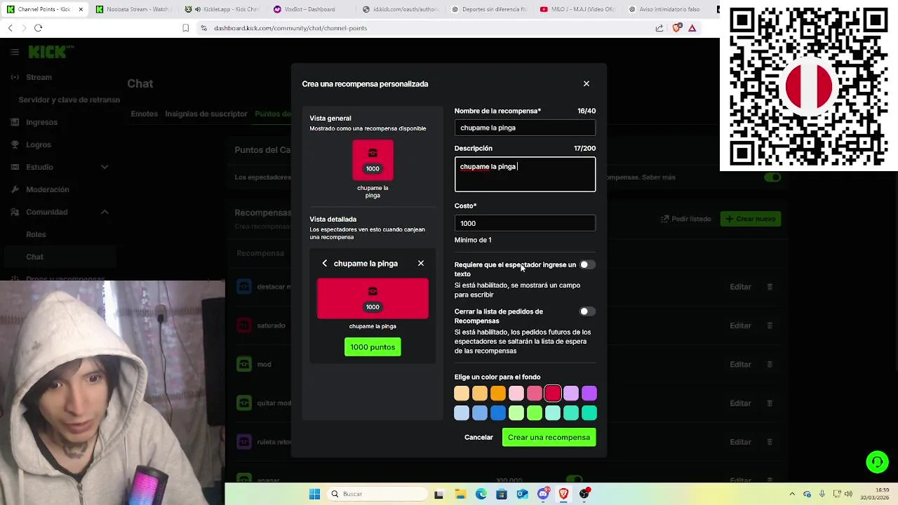Click the Descripción text area
Viewport: 898px width, 505px height.
[525, 175]
